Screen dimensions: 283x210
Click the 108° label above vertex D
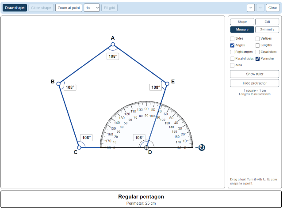pos(139,138)
